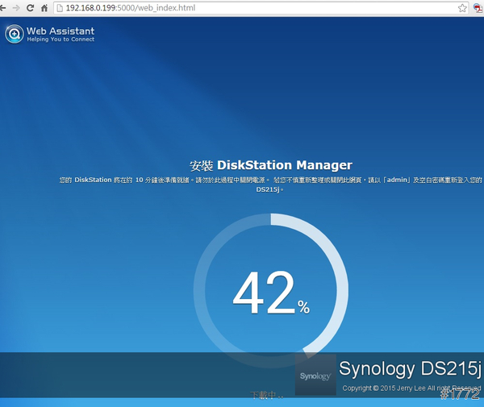Viewport: 484px width, 407px height.
Task: Click the Synology DS215j caption text
Action: [x=410, y=369]
